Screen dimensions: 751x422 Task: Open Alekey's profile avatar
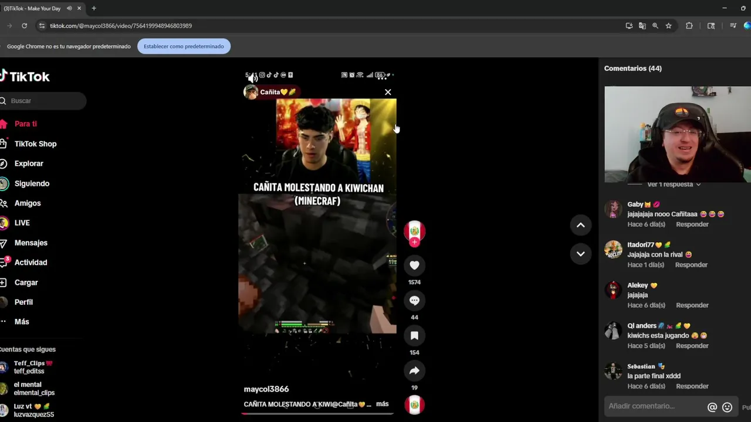pos(613,290)
